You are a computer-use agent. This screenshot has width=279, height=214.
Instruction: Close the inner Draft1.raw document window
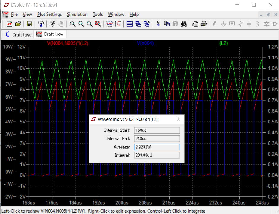[x=276, y=15]
